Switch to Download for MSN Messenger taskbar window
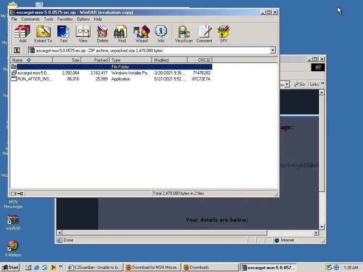 pos(152,267)
